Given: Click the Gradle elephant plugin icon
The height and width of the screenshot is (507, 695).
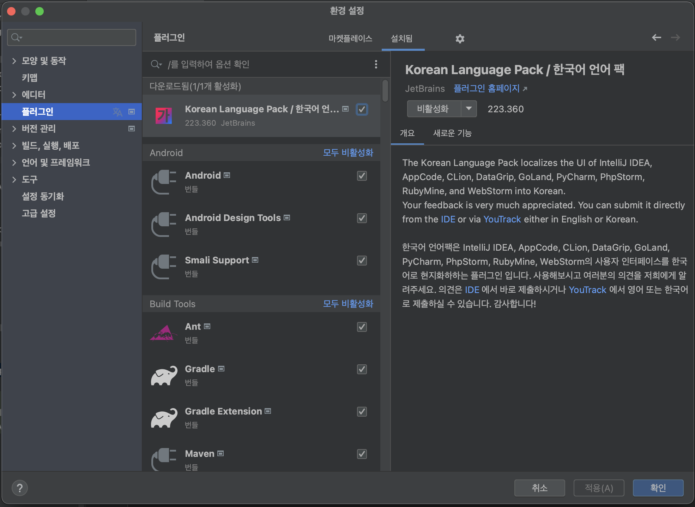Looking at the screenshot, I should click(164, 376).
